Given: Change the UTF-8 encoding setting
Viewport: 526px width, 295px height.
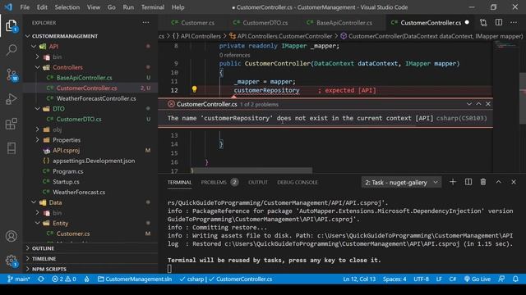Looking at the screenshot, I should [x=421, y=279].
